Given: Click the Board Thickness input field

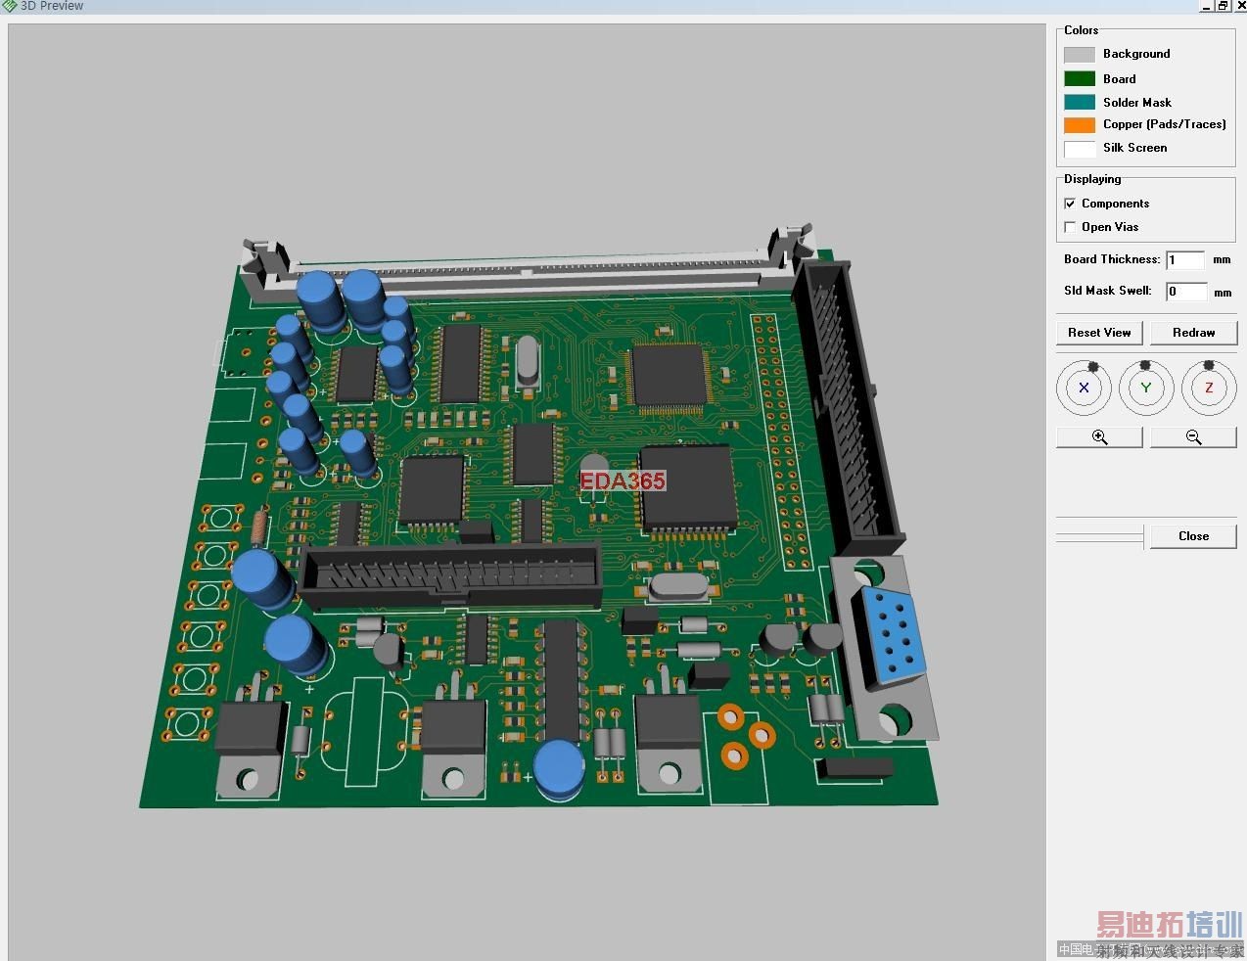Looking at the screenshot, I should (x=1185, y=260).
